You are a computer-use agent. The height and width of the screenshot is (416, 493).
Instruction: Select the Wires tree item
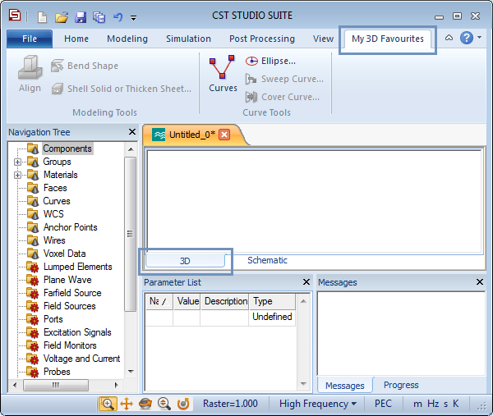pyautogui.click(x=54, y=240)
